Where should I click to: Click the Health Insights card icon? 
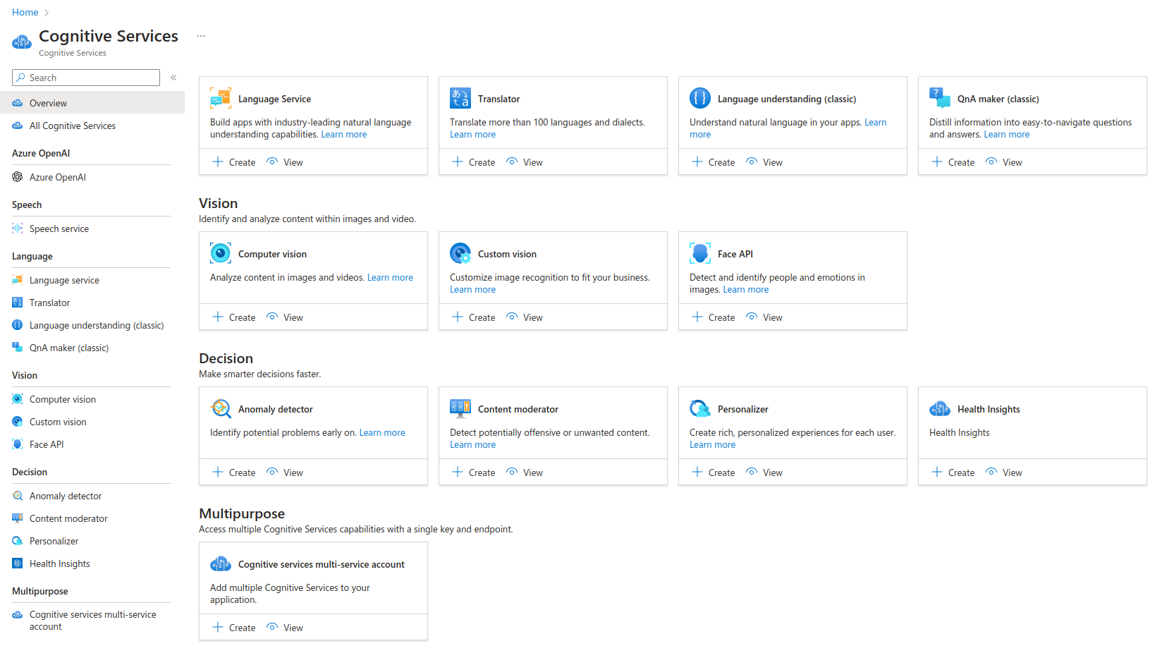coord(940,409)
